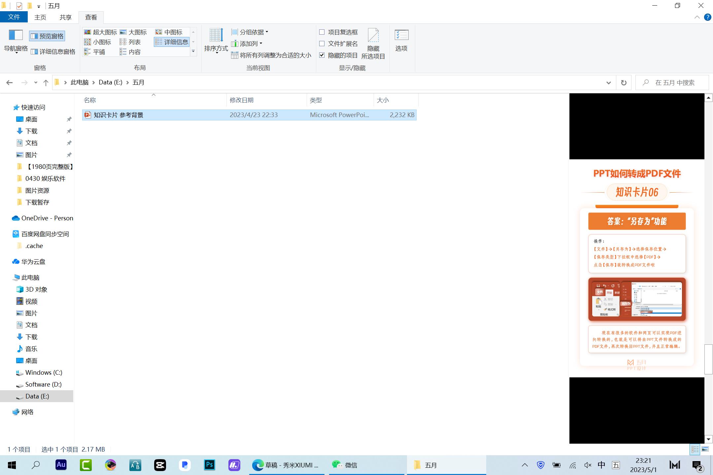
Task: Enable 文件扩展名 to show file extensions
Action: (322, 44)
